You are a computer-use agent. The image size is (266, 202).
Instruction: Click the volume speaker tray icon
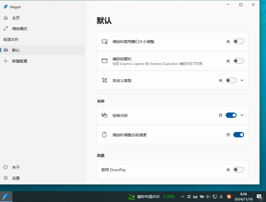[208, 197]
